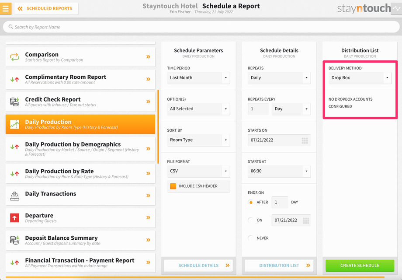402x280 pixels.
Task: Go back to Scheduled Reports
Action: click(46, 8)
